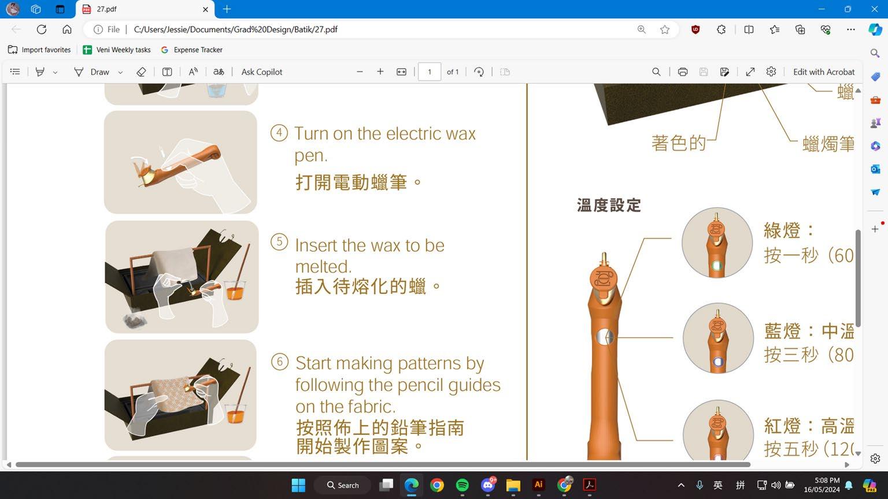Open the taskbar clock and date
Screen dimensions: 888x499
click(x=822, y=485)
